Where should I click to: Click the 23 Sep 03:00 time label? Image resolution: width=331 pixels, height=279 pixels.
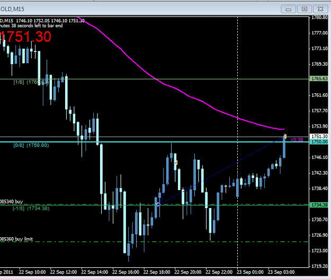(281, 272)
